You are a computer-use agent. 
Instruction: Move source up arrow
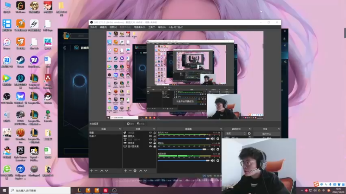pyautogui.click(x=141, y=171)
